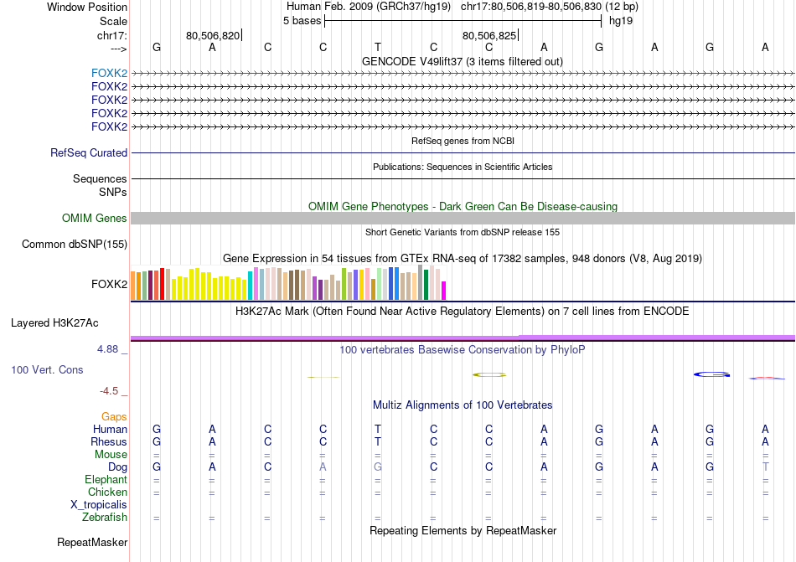
Task: Click the pale mismatched G in Dog row
Action: pyautogui.click(x=378, y=467)
